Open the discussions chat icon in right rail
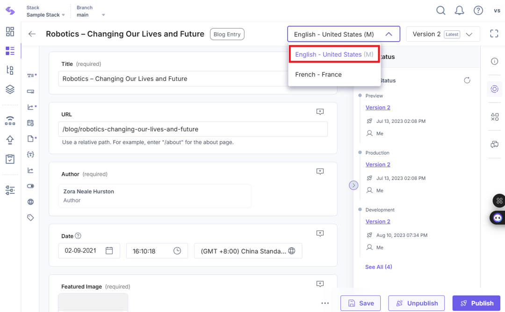Image resolution: width=505 pixels, height=312 pixels. (x=494, y=144)
